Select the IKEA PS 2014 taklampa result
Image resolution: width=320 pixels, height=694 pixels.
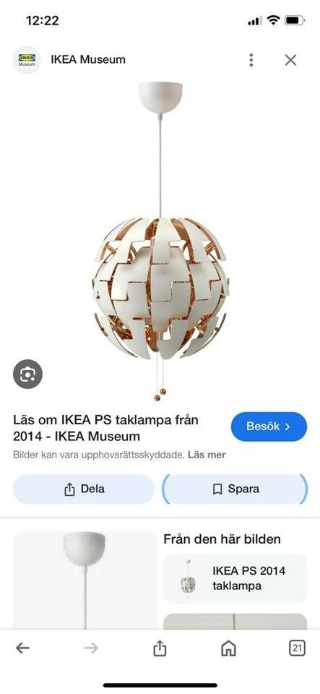pyautogui.click(x=235, y=578)
